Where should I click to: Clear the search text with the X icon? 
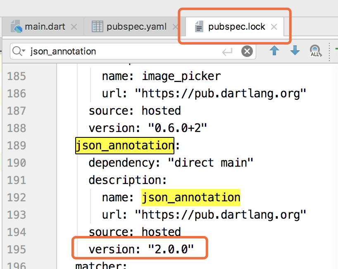click(x=247, y=51)
